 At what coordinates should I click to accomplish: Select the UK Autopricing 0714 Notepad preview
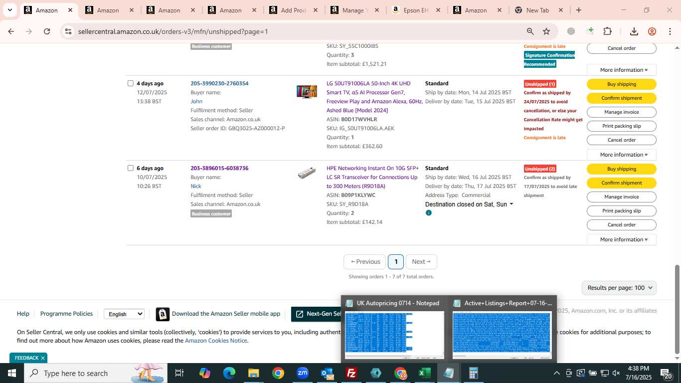tap(394, 329)
